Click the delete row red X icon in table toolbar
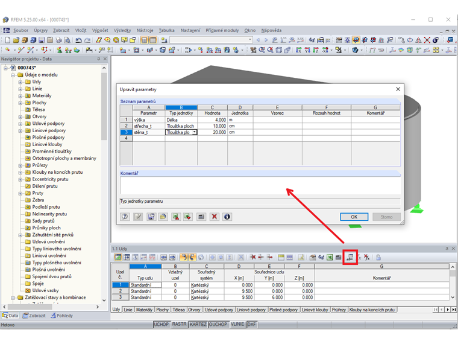This screenshot has height=344, width=458. tap(253, 258)
